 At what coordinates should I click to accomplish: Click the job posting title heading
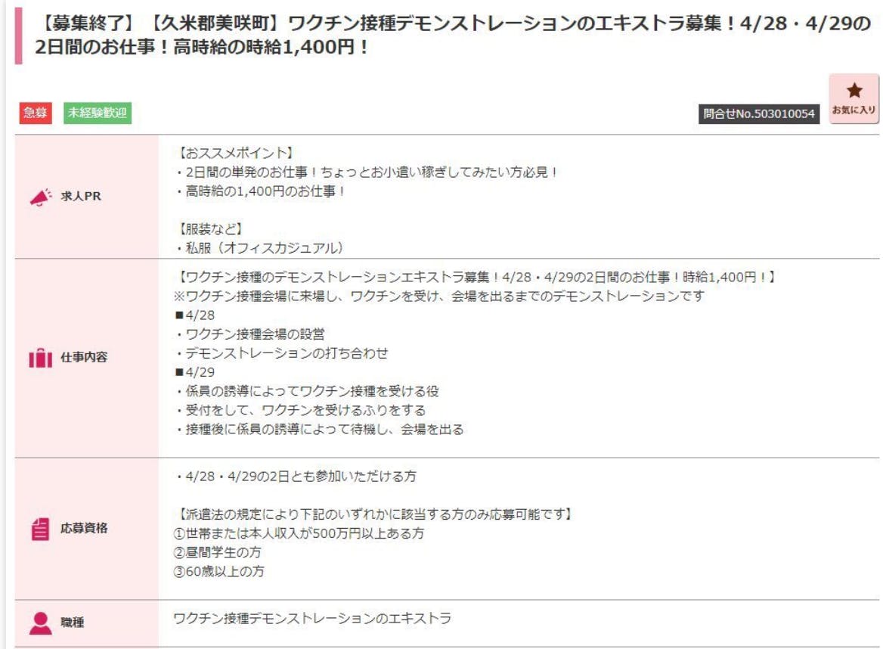(x=446, y=36)
